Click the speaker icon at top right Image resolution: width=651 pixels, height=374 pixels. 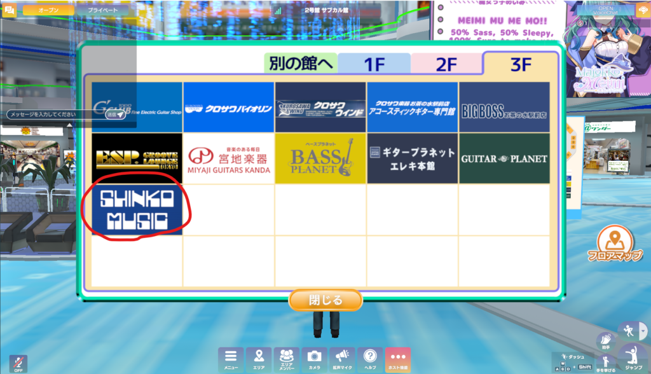[x=643, y=10]
